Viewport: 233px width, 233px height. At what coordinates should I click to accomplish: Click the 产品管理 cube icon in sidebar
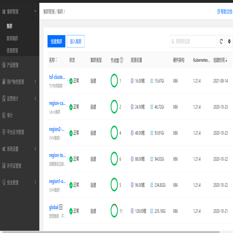click(3, 65)
